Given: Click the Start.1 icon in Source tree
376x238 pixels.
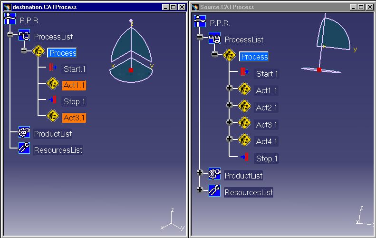Looking at the screenshot, I should point(244,73).
